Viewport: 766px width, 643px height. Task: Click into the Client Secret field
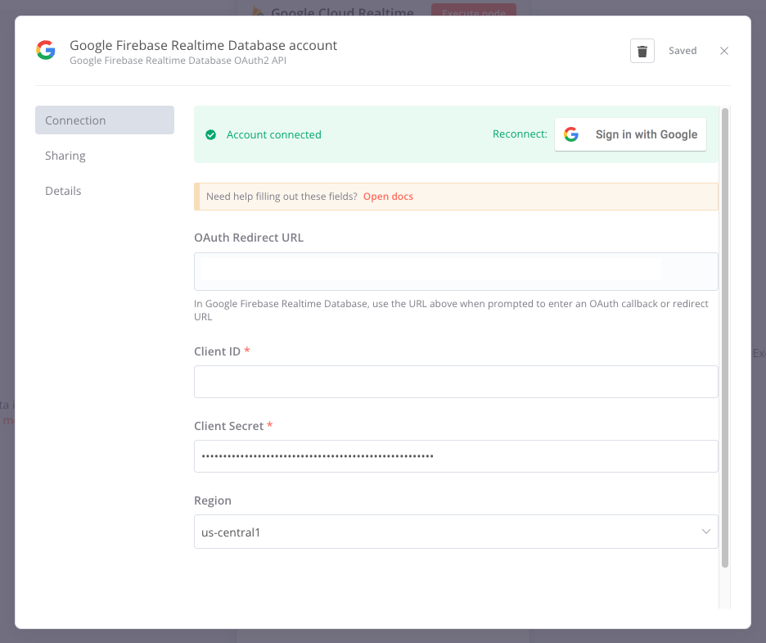point(455,456)
